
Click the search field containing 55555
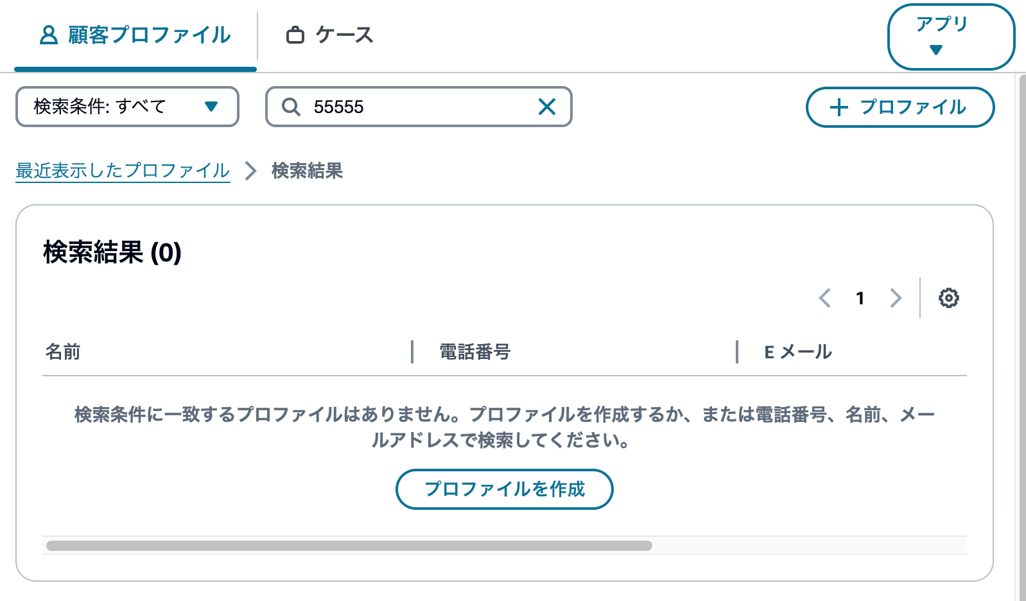419,107
